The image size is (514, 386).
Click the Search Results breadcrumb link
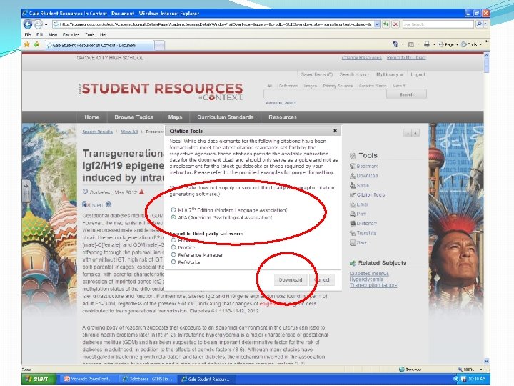click(97, 132)
